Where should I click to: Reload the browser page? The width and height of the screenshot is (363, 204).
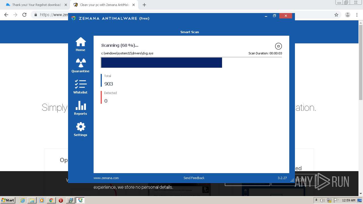coord(24,15)
